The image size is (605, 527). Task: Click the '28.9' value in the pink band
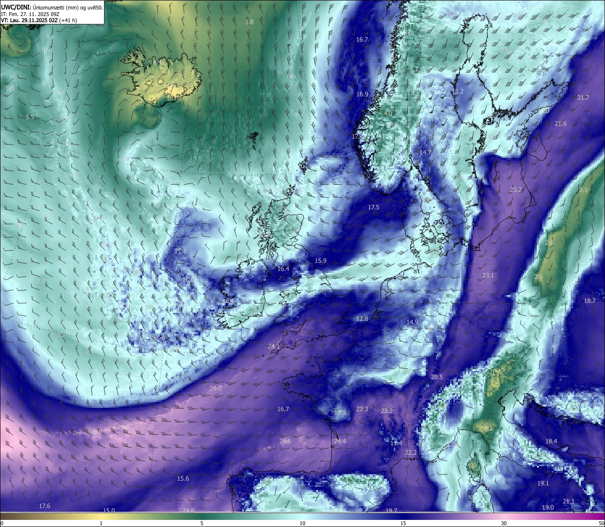click(x=96, y=432)
